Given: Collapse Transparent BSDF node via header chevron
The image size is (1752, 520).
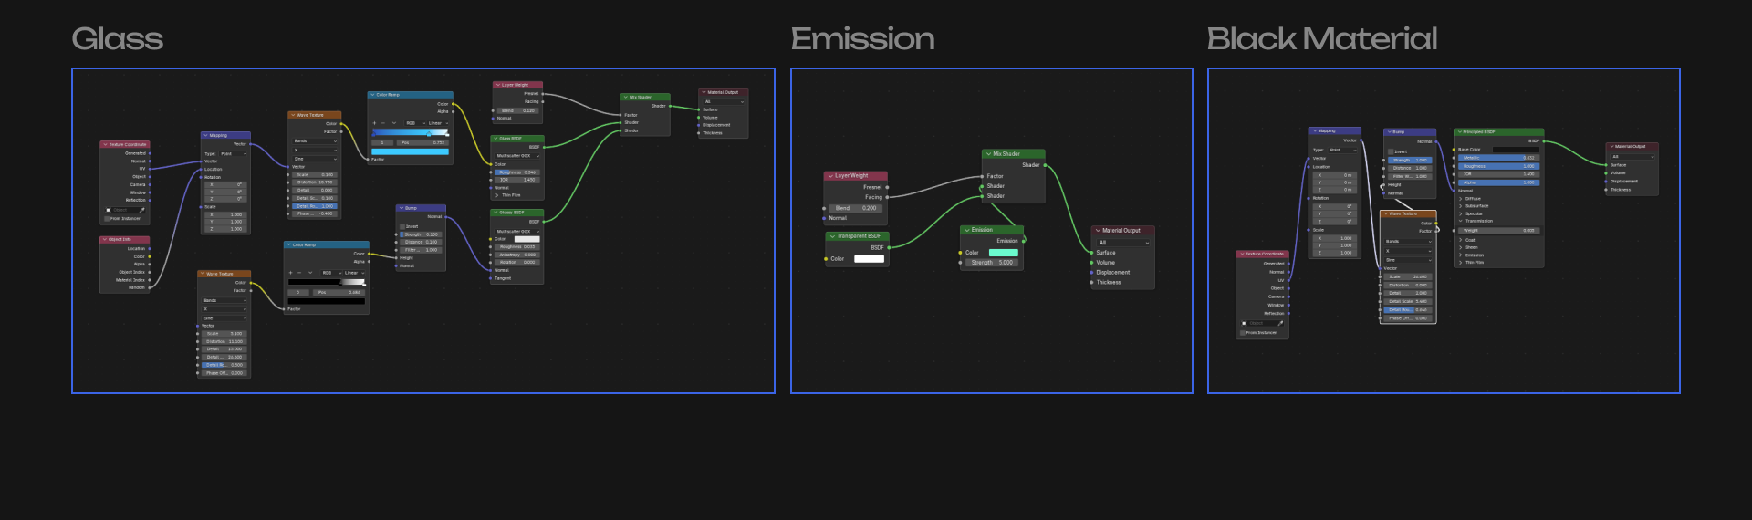Looking at the screenshot, I should click(x=832, y=236).
